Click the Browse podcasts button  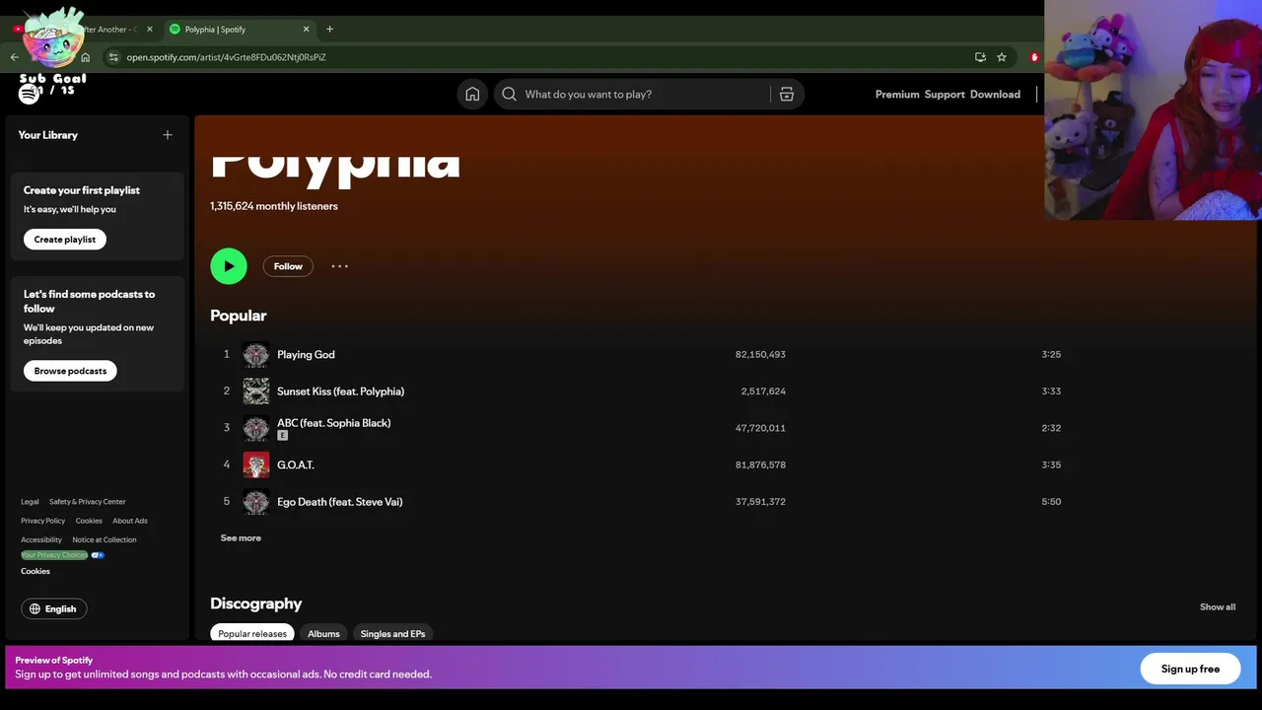tap(70, 371)
